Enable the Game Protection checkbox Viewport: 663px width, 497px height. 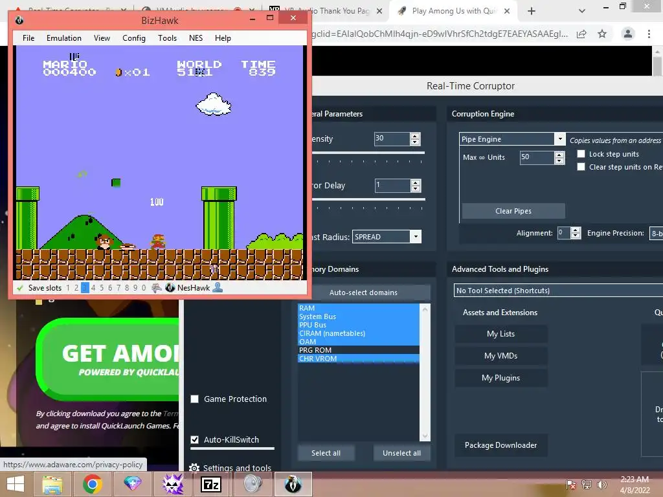pyautogui.click(x=194, y=399)
